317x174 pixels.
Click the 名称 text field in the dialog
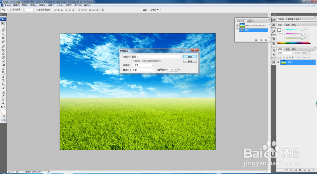[156, 57]
